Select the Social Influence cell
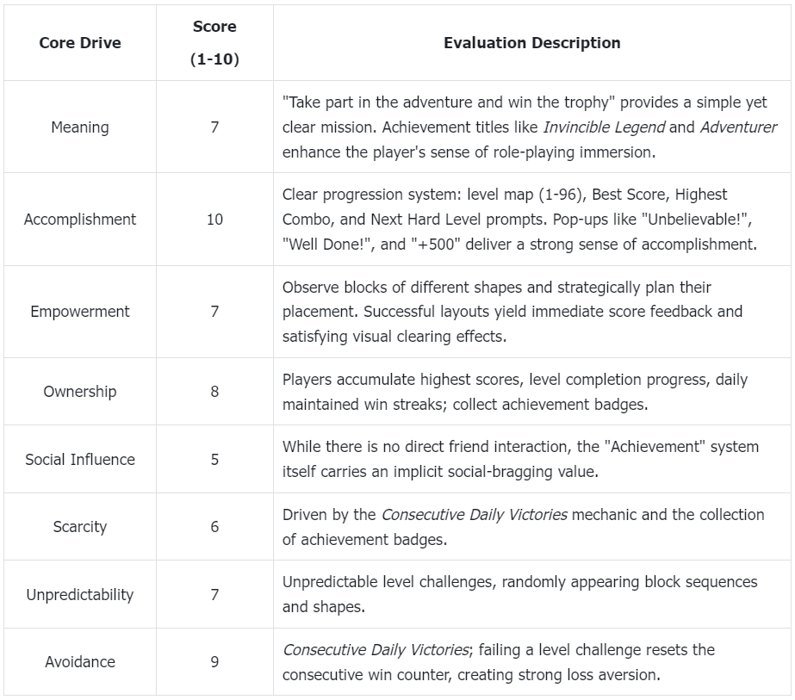Screen dimensions: 795x700 point(80,460)
